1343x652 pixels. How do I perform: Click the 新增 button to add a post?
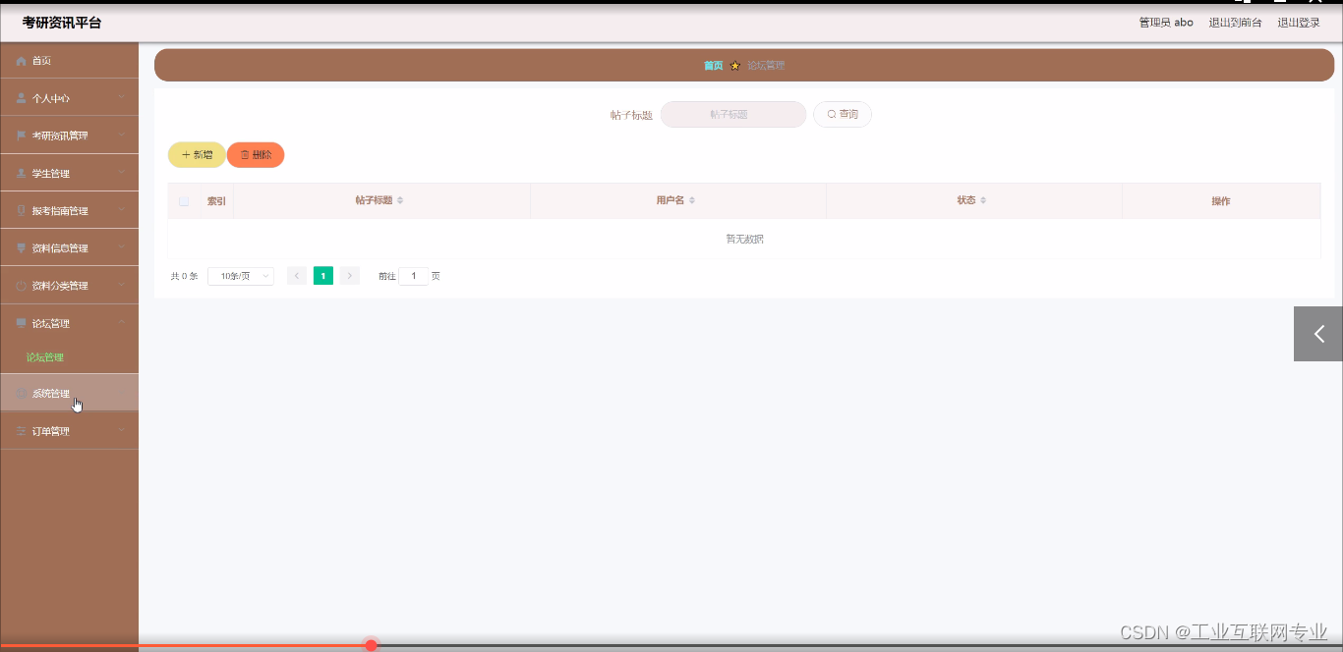point(196,154)
